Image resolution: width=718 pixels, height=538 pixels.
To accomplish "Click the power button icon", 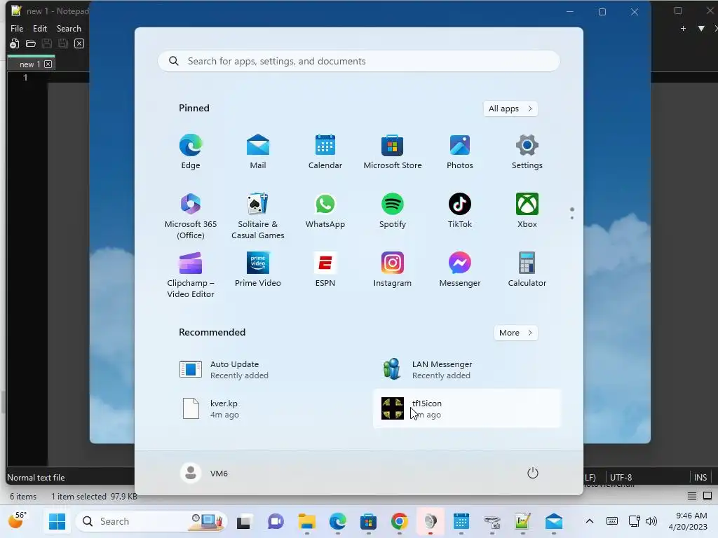I will (x=533, y=473).
